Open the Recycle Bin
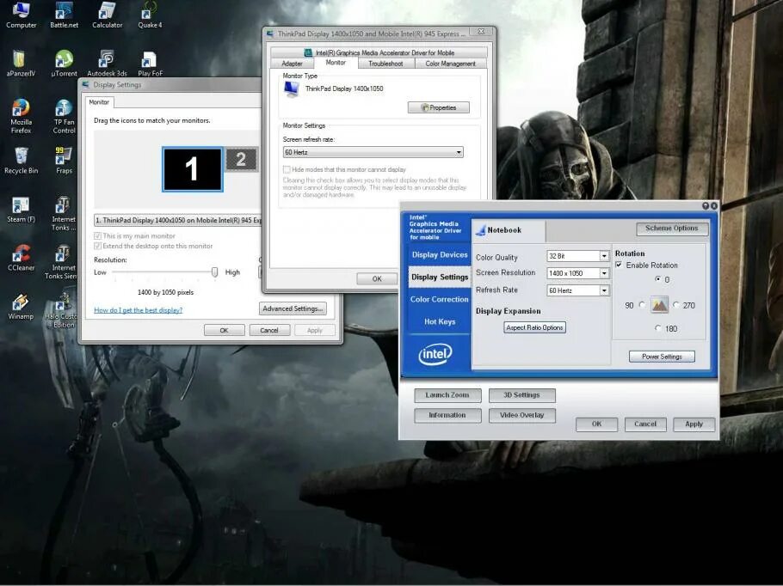This screenshot has width=783, height=586. [x=21, y=160]
